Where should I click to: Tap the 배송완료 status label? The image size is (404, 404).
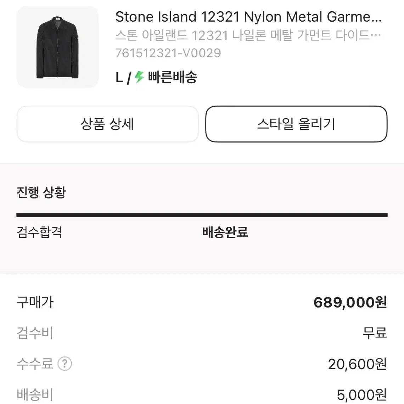[225, 232]
